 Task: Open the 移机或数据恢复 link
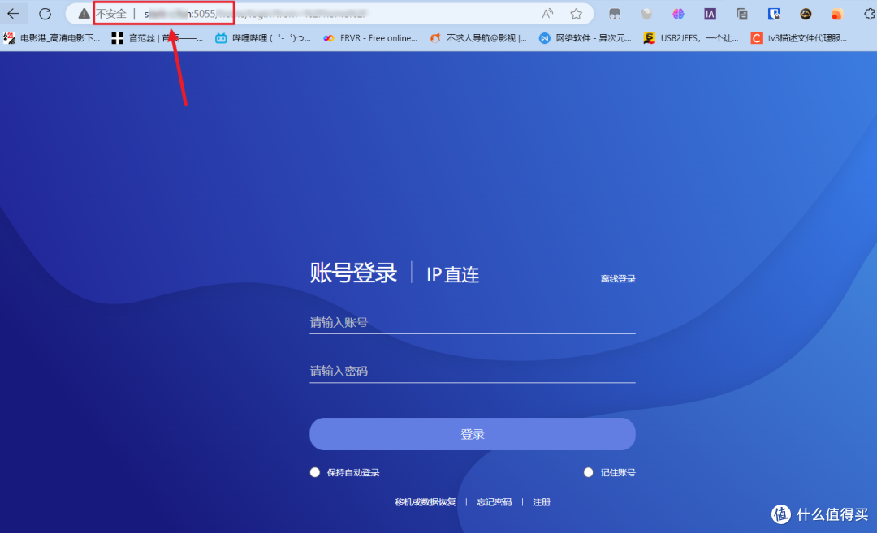(425, 502)
